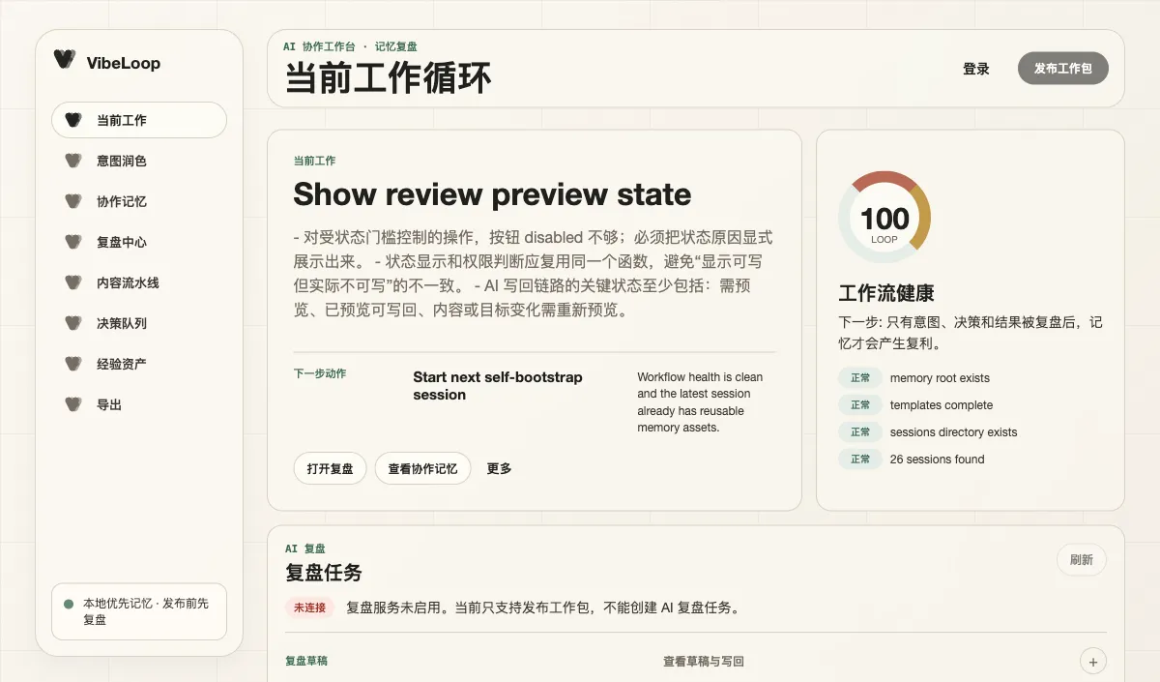Click the icon beside 决策队列
The width and height of the screenshot is (1160, 682).
click(72, 323)
